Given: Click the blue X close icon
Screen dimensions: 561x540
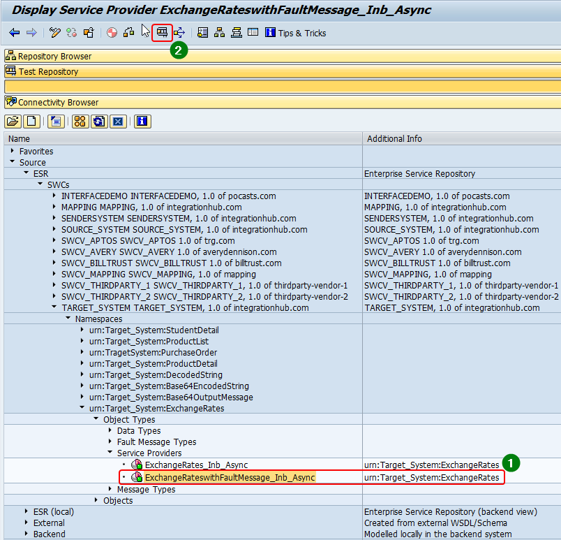Looking at the screenshot, I should [118, 122].
